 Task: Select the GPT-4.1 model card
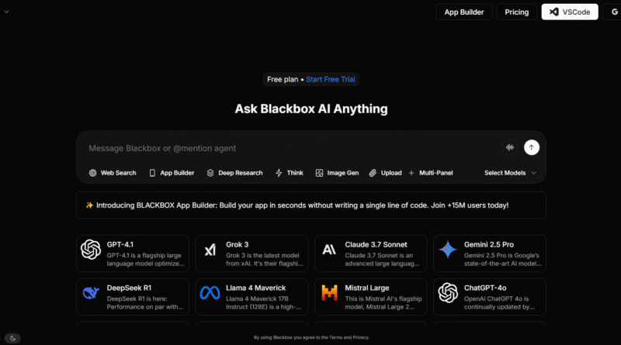132,254
